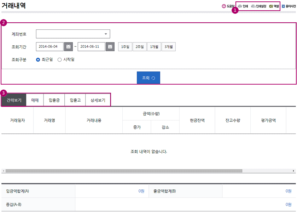Click the start date field 2014-06-04
This screenshot has width=297, height=212.
[x=49, y=47]
